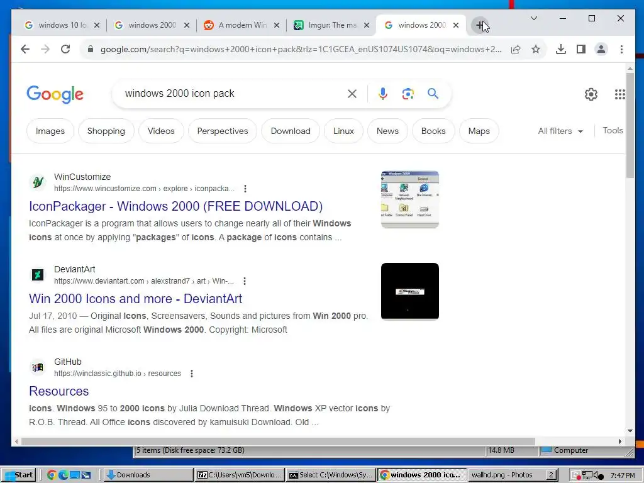The width and height of the screenshot is (644, 483).
Task: Open Chrome profile avatar
Action: tap(601, 49)
